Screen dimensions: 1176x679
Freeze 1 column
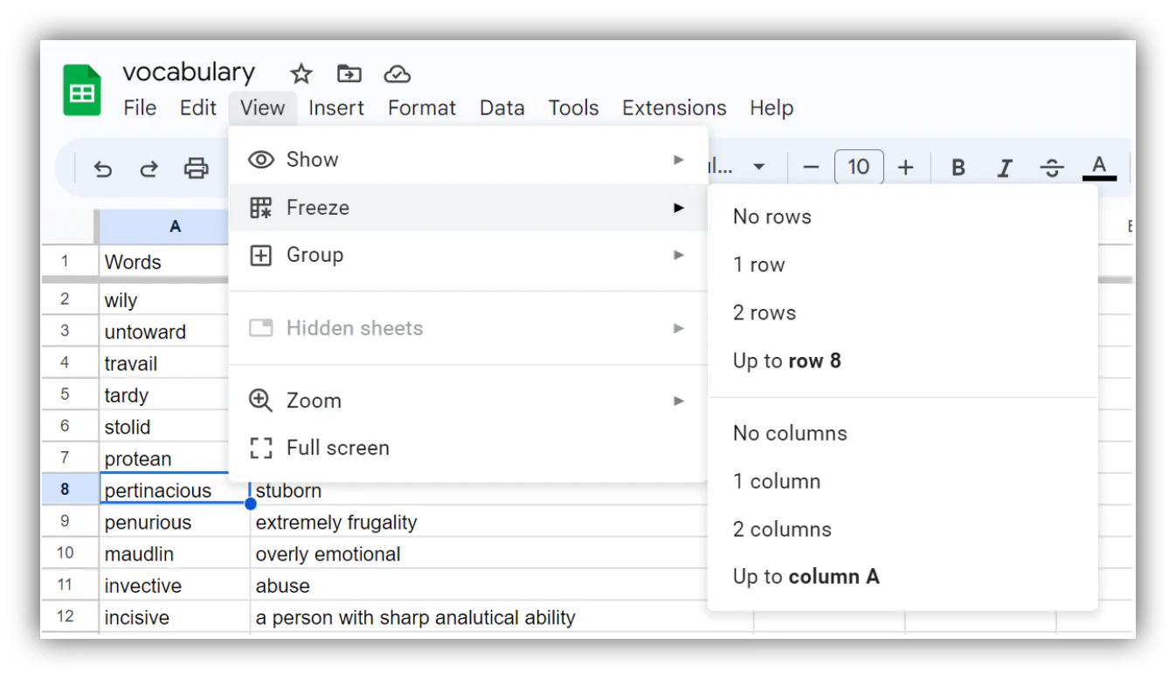pos(903,481)
